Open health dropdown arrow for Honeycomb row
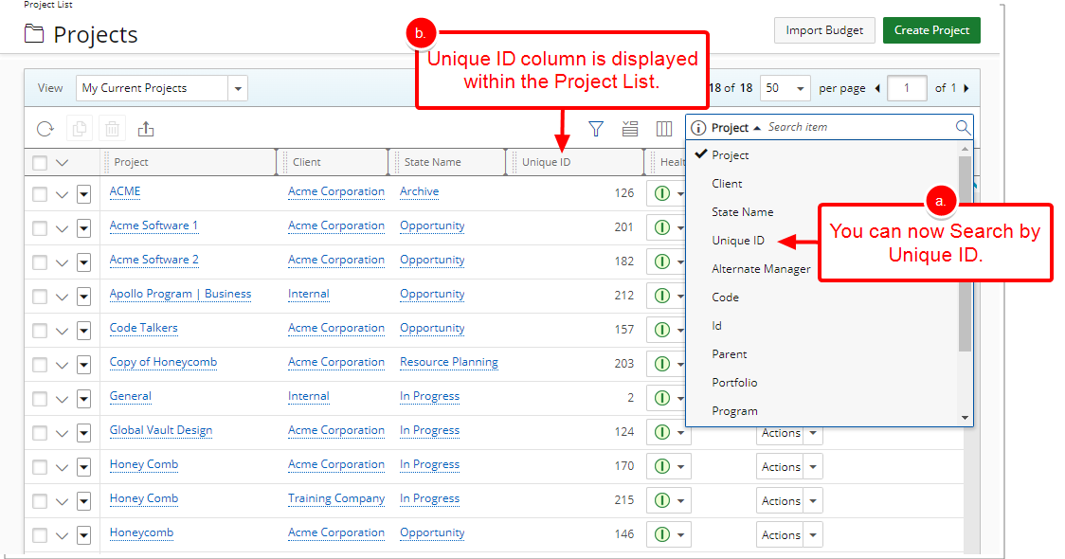The width and height of the screenshot is (1065, 559). [680, 534]
